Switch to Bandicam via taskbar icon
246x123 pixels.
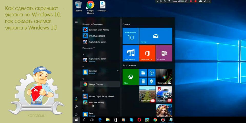(163, 120)
